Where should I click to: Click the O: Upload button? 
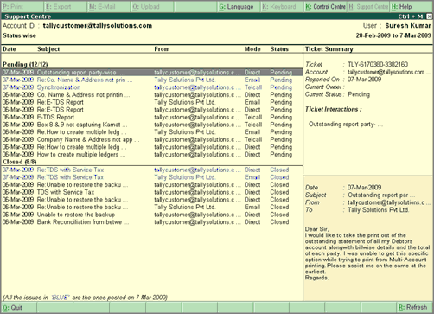[x=152, y=7]
